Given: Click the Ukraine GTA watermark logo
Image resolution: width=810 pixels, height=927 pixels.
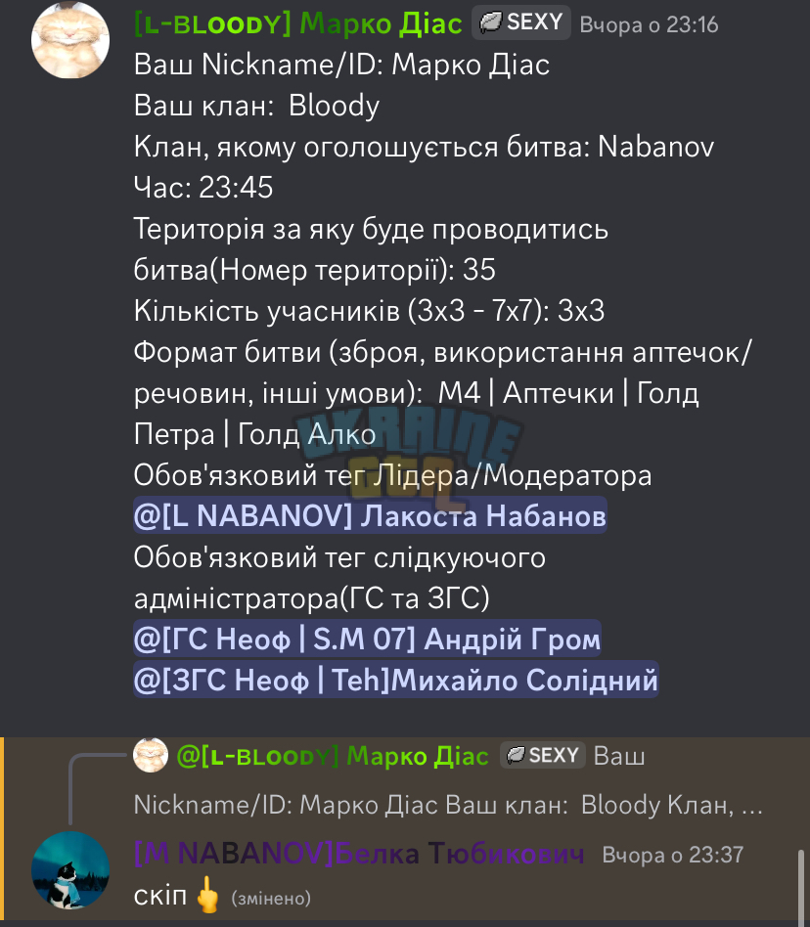Looking at the screenshot, I should 408,451.
